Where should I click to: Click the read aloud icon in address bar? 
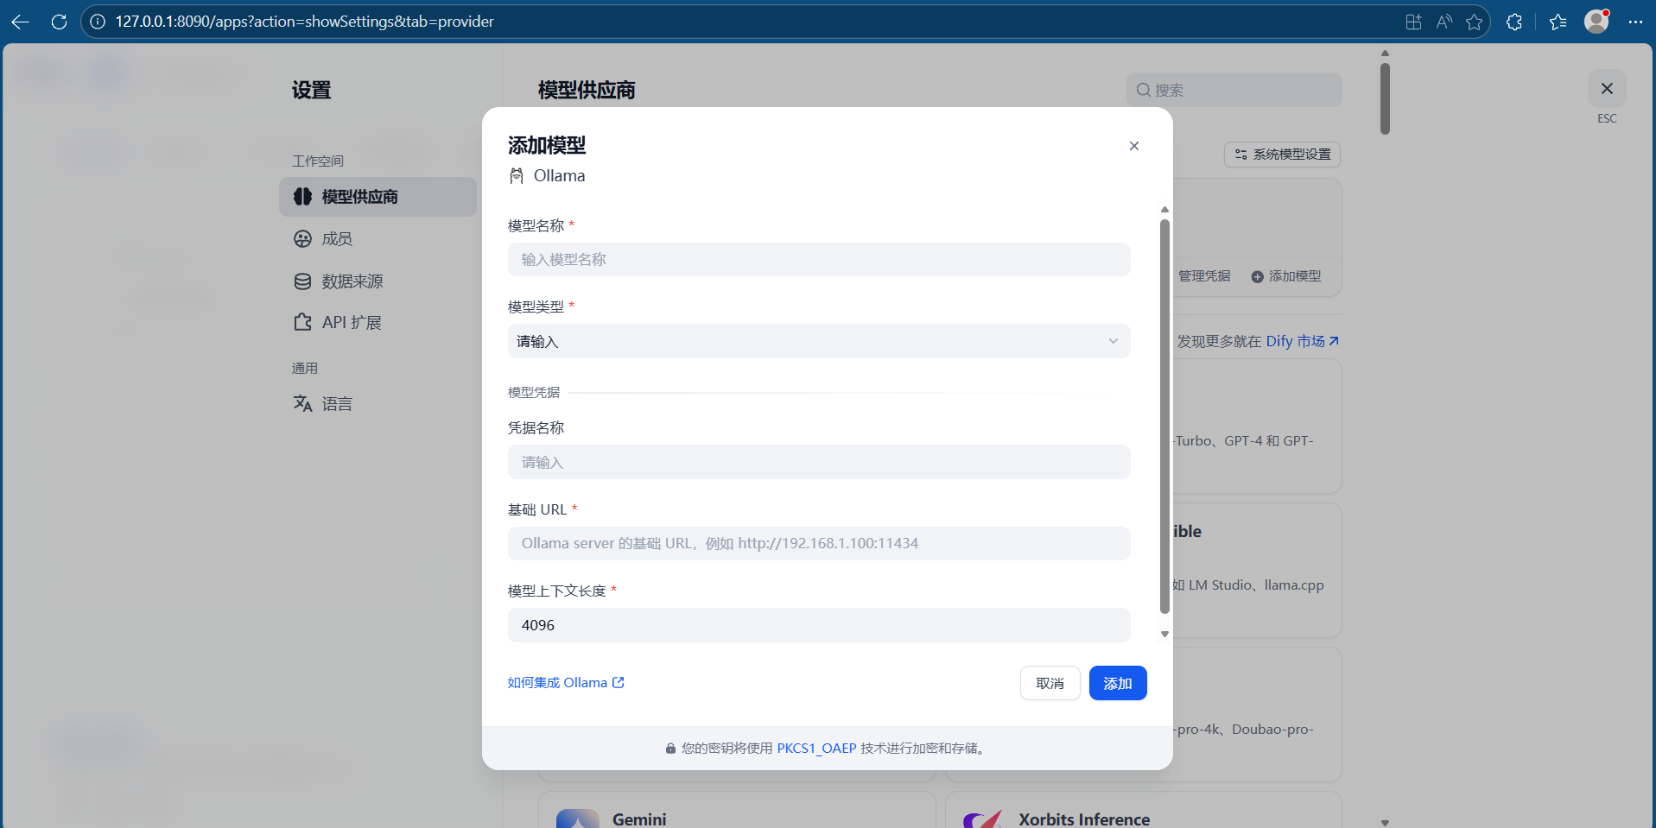point(1443,22)
